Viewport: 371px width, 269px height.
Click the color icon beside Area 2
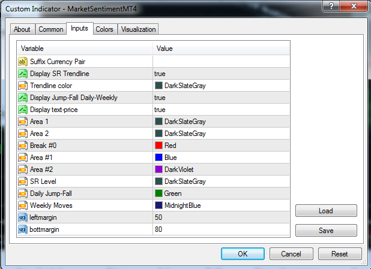[23, 134]
